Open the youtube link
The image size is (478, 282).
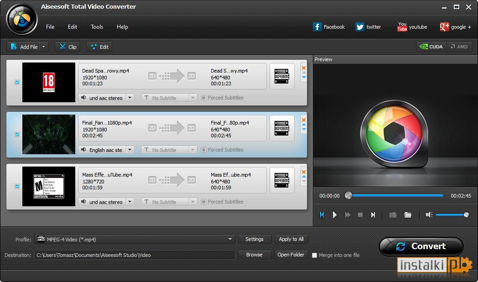pyautogui.click(x=412, y=27)
